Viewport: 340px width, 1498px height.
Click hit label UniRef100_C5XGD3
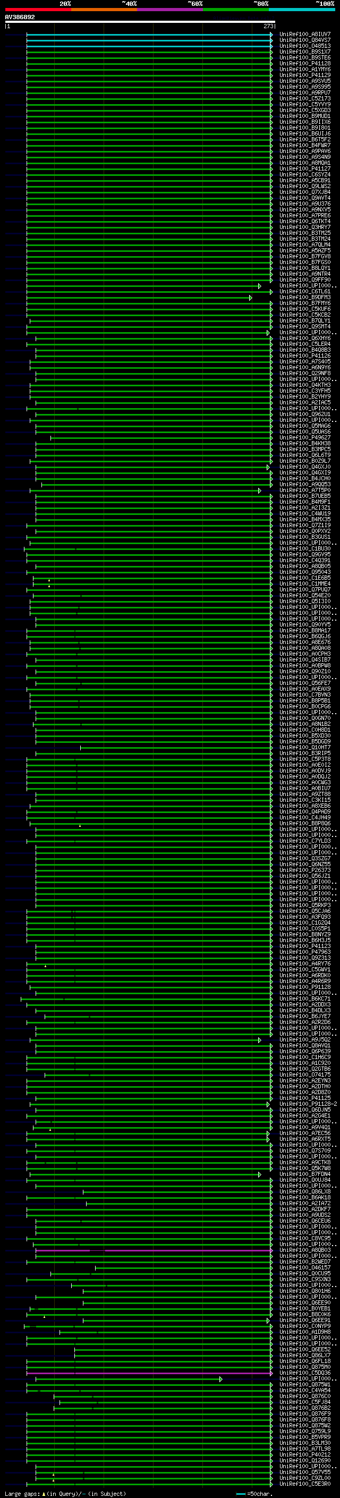304,111
